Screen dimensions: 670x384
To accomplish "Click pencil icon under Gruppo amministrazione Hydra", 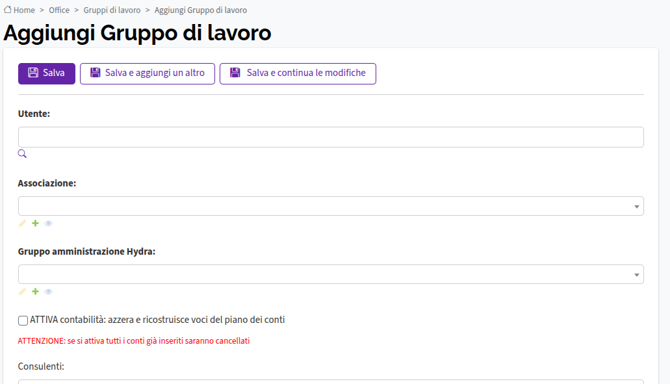I will point(22,292).
